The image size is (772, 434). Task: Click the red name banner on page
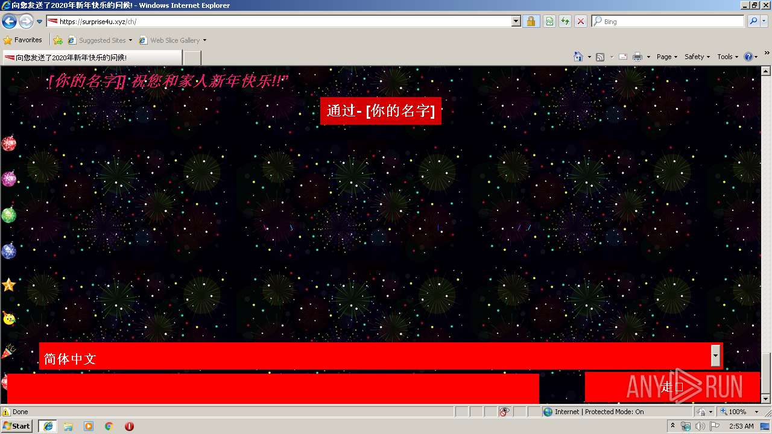(x=381, y=111)
